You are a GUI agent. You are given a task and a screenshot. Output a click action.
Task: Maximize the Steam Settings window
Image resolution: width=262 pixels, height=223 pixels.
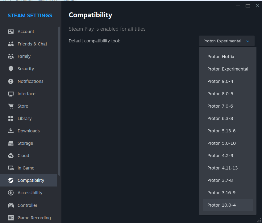247,6
